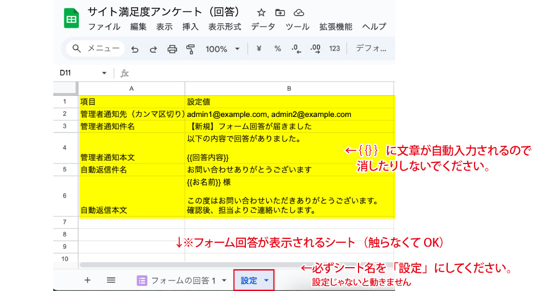The height and width of the screenshot is (291, 555).
Task: Open the 設定 sheet tab dropdown arrow
Action: click(x=266, y=280)
